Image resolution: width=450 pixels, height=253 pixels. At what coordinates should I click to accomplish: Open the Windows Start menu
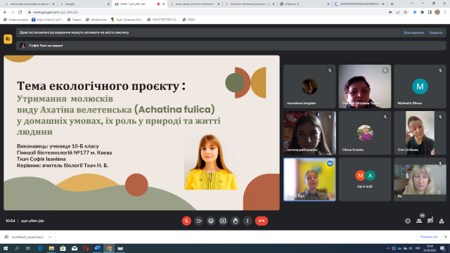(x=6, y=248)
